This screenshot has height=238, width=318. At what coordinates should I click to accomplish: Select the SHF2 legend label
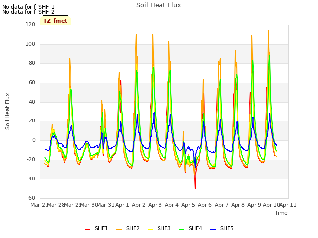(x=133, y=228)
